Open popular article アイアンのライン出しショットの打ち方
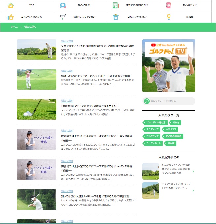The height and width of the screenshot is (224, 216). 176,186
